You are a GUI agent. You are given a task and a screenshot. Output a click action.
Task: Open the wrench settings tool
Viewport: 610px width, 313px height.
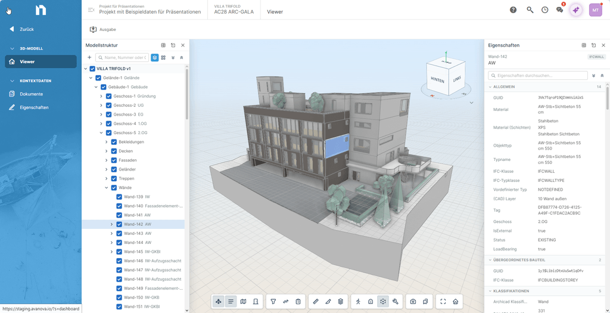point(396,301)
